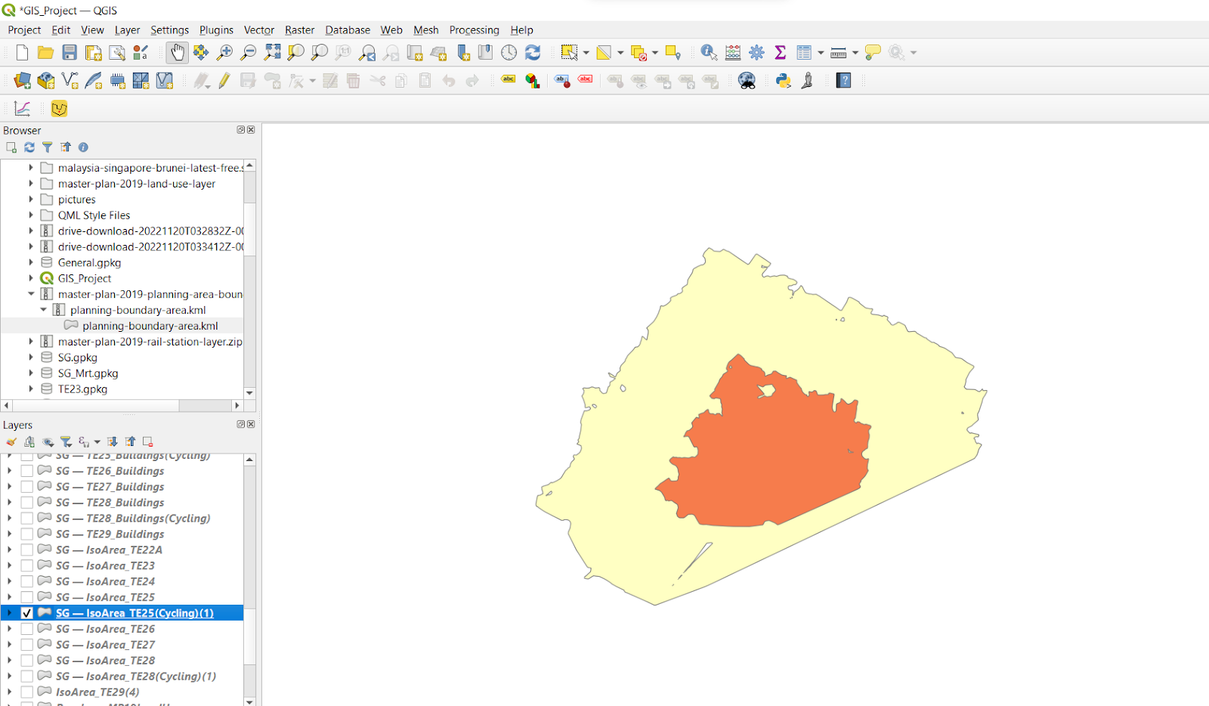Open the Python Console icon

click(x=783, y=81)
